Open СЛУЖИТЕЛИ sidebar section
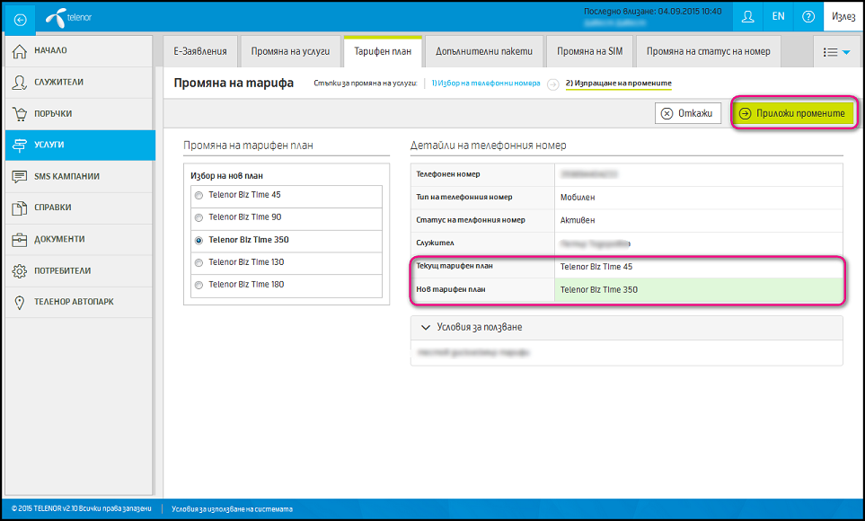865x521 pixels. point(79,83)
